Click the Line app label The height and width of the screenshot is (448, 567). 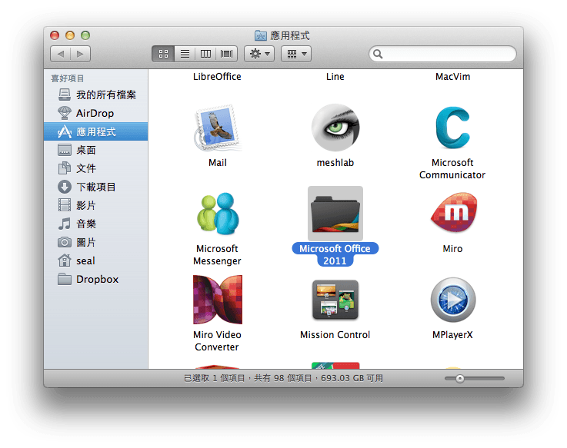335,77
